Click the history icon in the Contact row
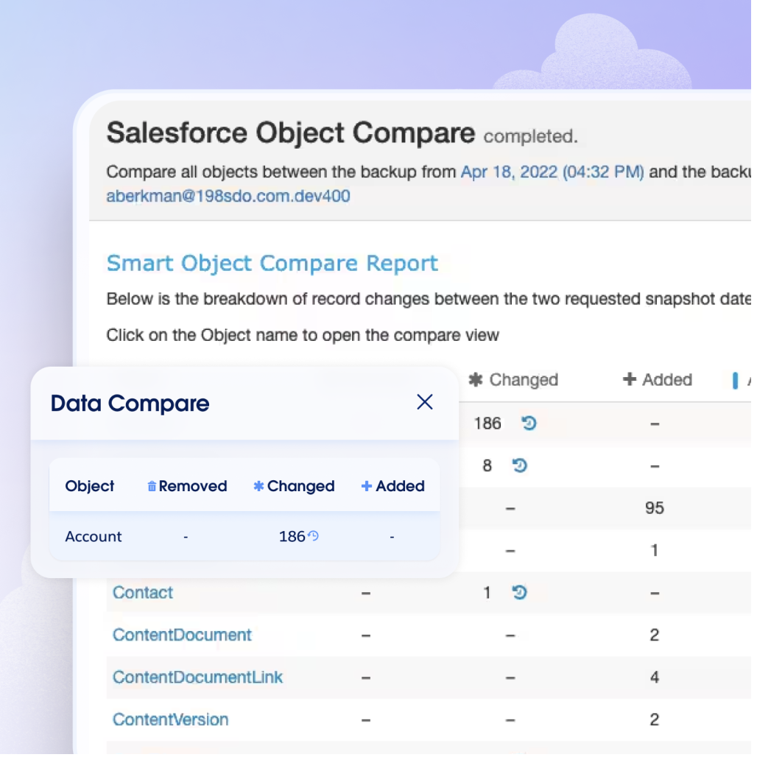The width and height of the screenshot is (757, 760). coord(520,593)
